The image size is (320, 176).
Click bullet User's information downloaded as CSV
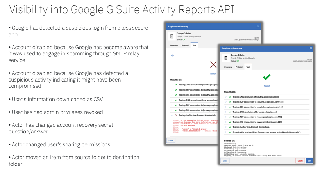point(56,99)
